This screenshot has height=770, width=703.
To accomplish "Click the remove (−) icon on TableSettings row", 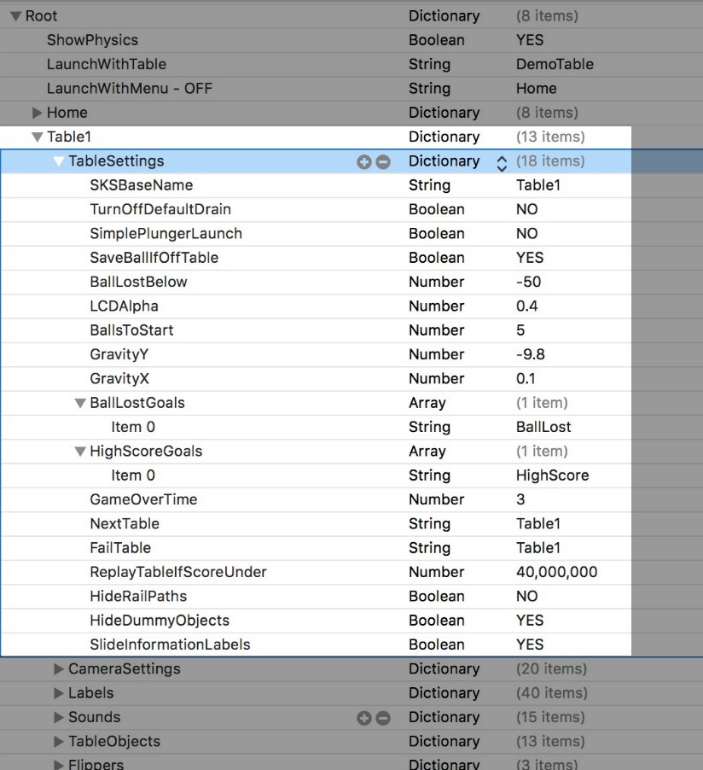I will tap(382, 160).
